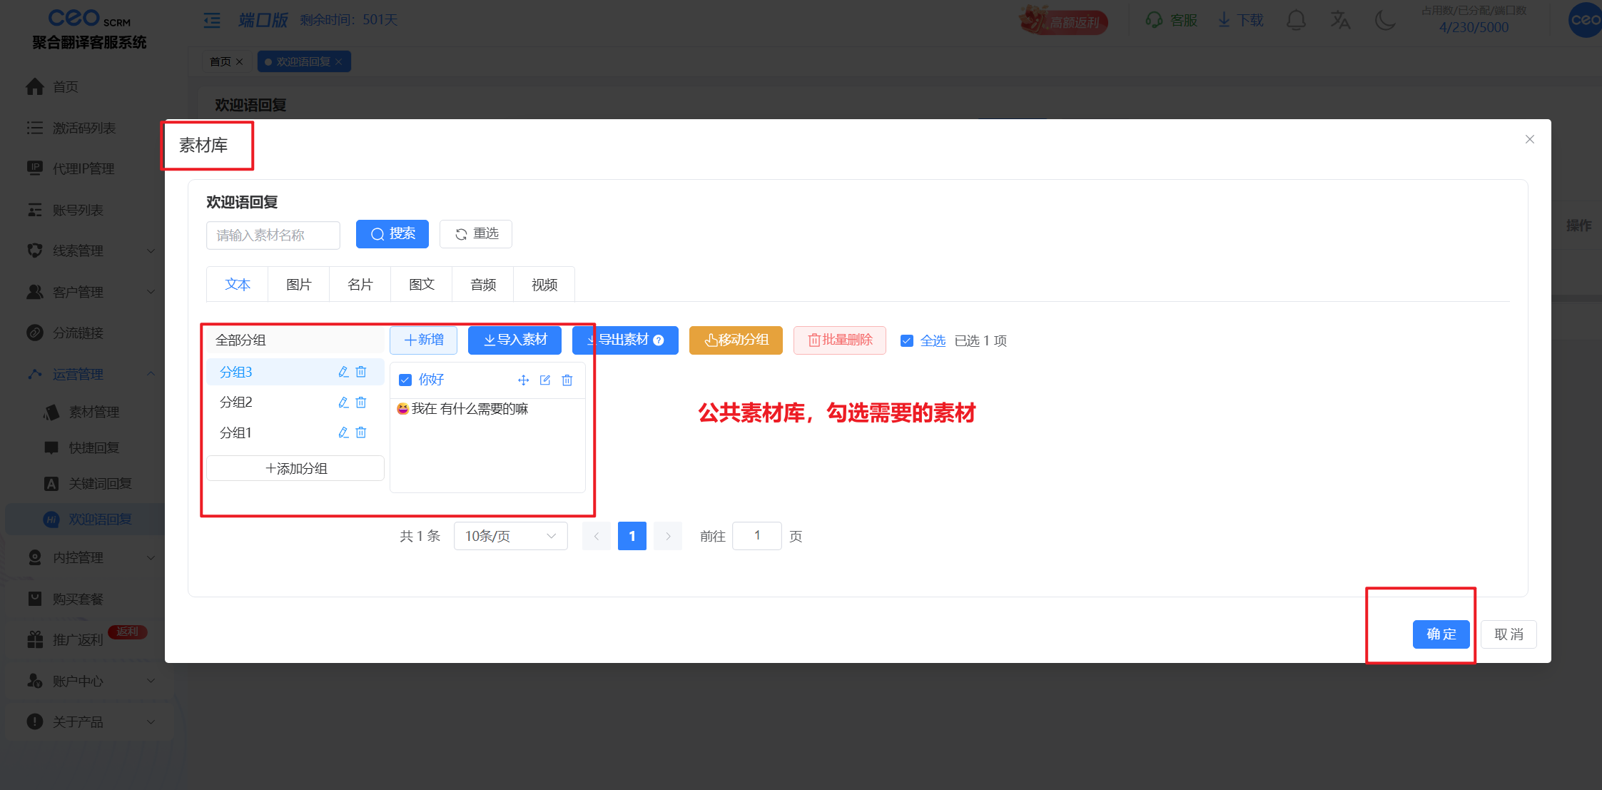Delete 分组2 using its trash icon

[x=361, y=402]
